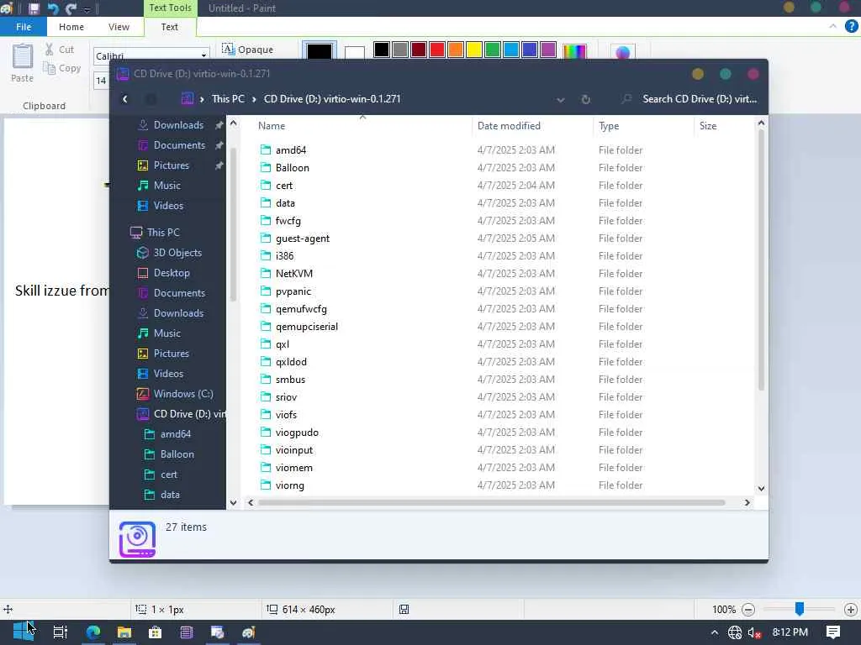
Task: Open the Edit colors rainbow icon
Action: point(574,51)
